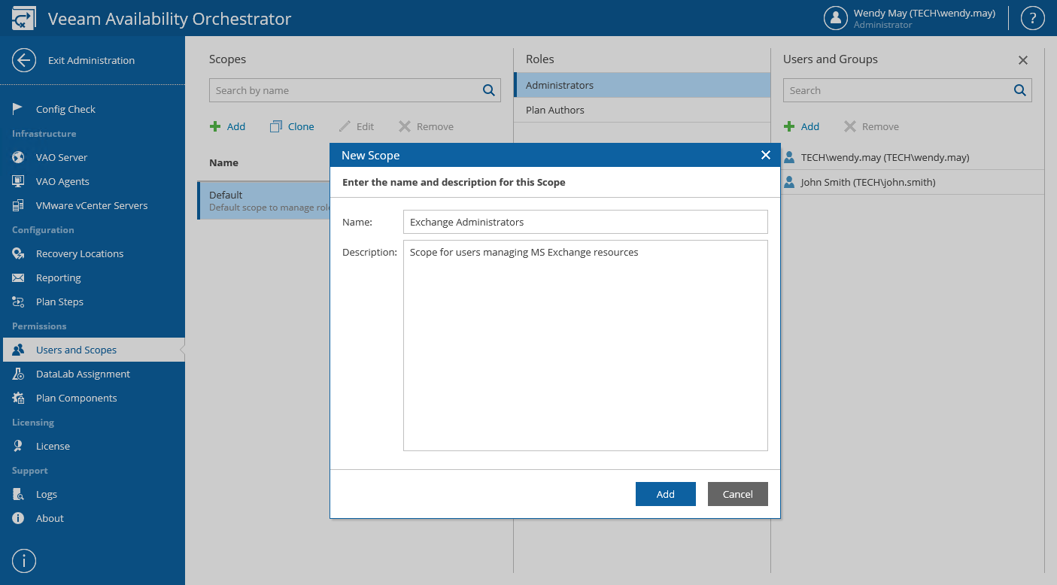
Task: Open help with the question mark icon
Action: coord(1032,18)
